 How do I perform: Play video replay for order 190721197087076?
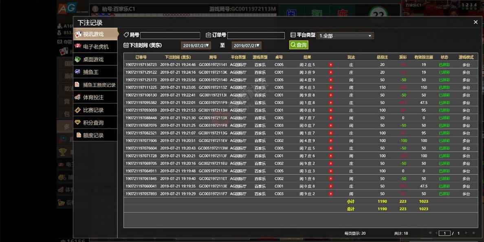point(330,125)
